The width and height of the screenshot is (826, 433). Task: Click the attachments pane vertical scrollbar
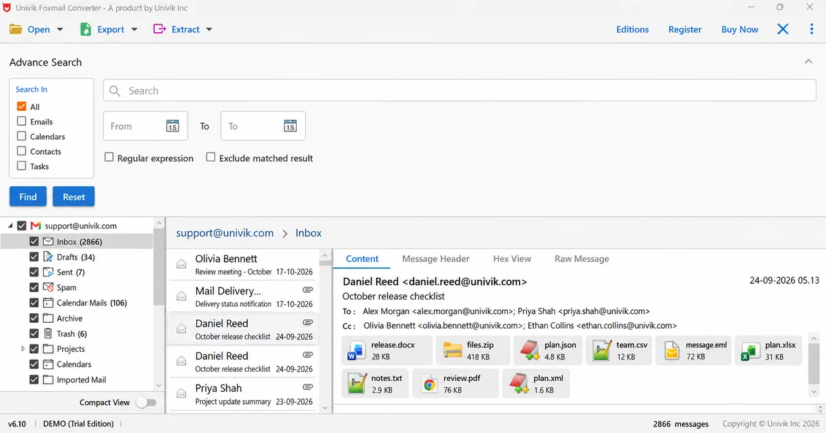pos(814,363)
